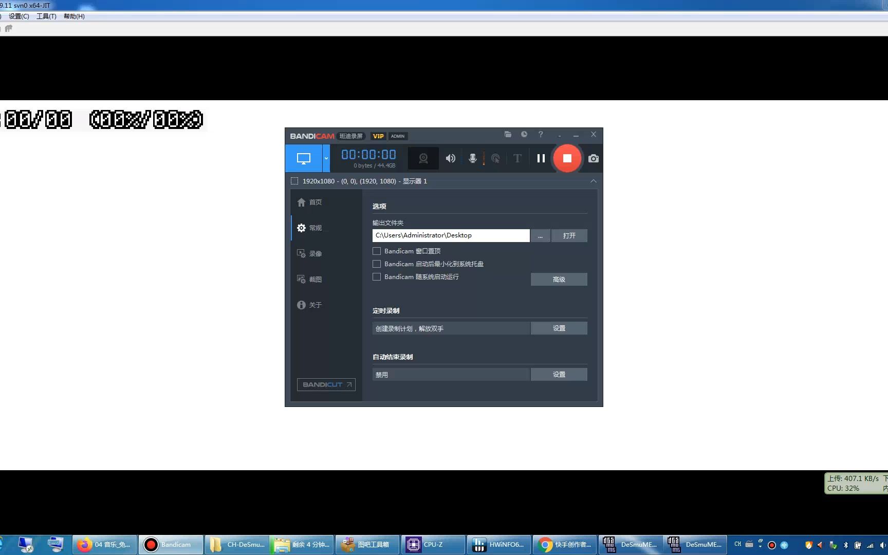888x555 pixels.
Task: Open 剩余 4 分钟 file copy taskbar item
Action: [302, 545]
